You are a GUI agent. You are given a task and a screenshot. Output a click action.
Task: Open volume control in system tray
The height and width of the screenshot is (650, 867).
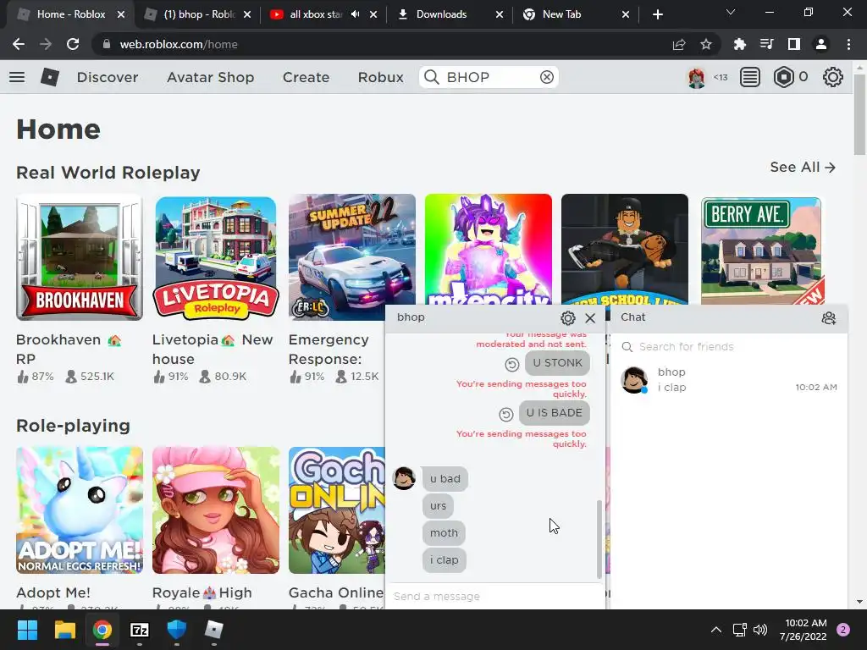coord(761,630)
